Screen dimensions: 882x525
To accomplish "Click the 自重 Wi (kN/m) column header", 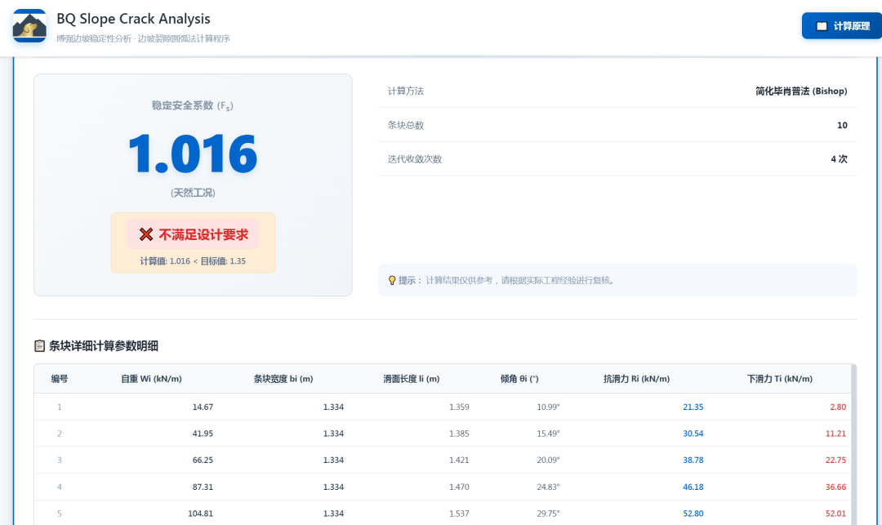I will [x=151, y=379].
